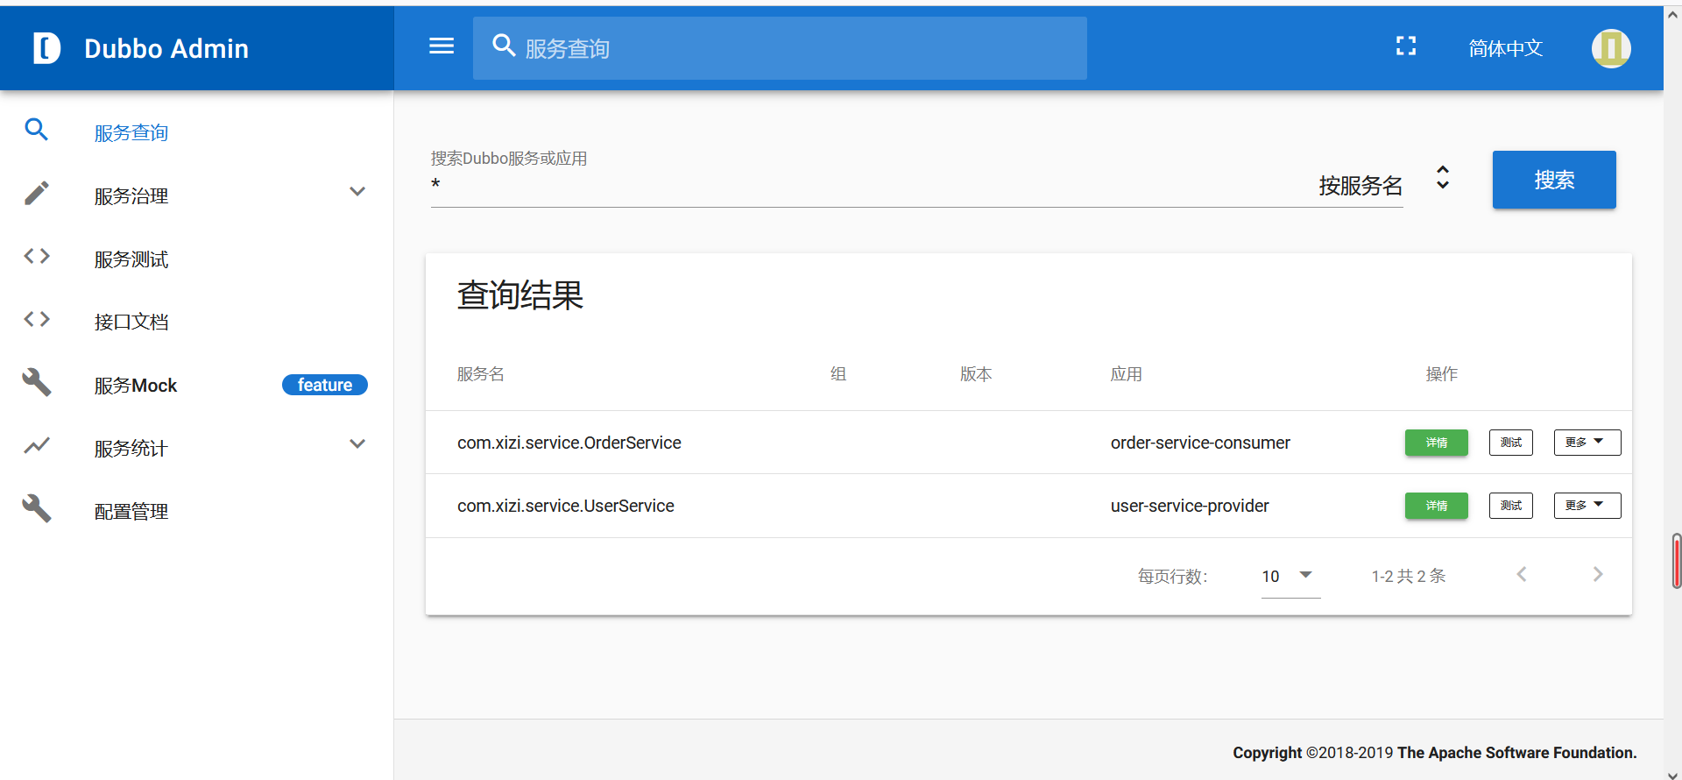
Task: Select com.xizi.service.OrderService service name
Action: pos(569,443)
